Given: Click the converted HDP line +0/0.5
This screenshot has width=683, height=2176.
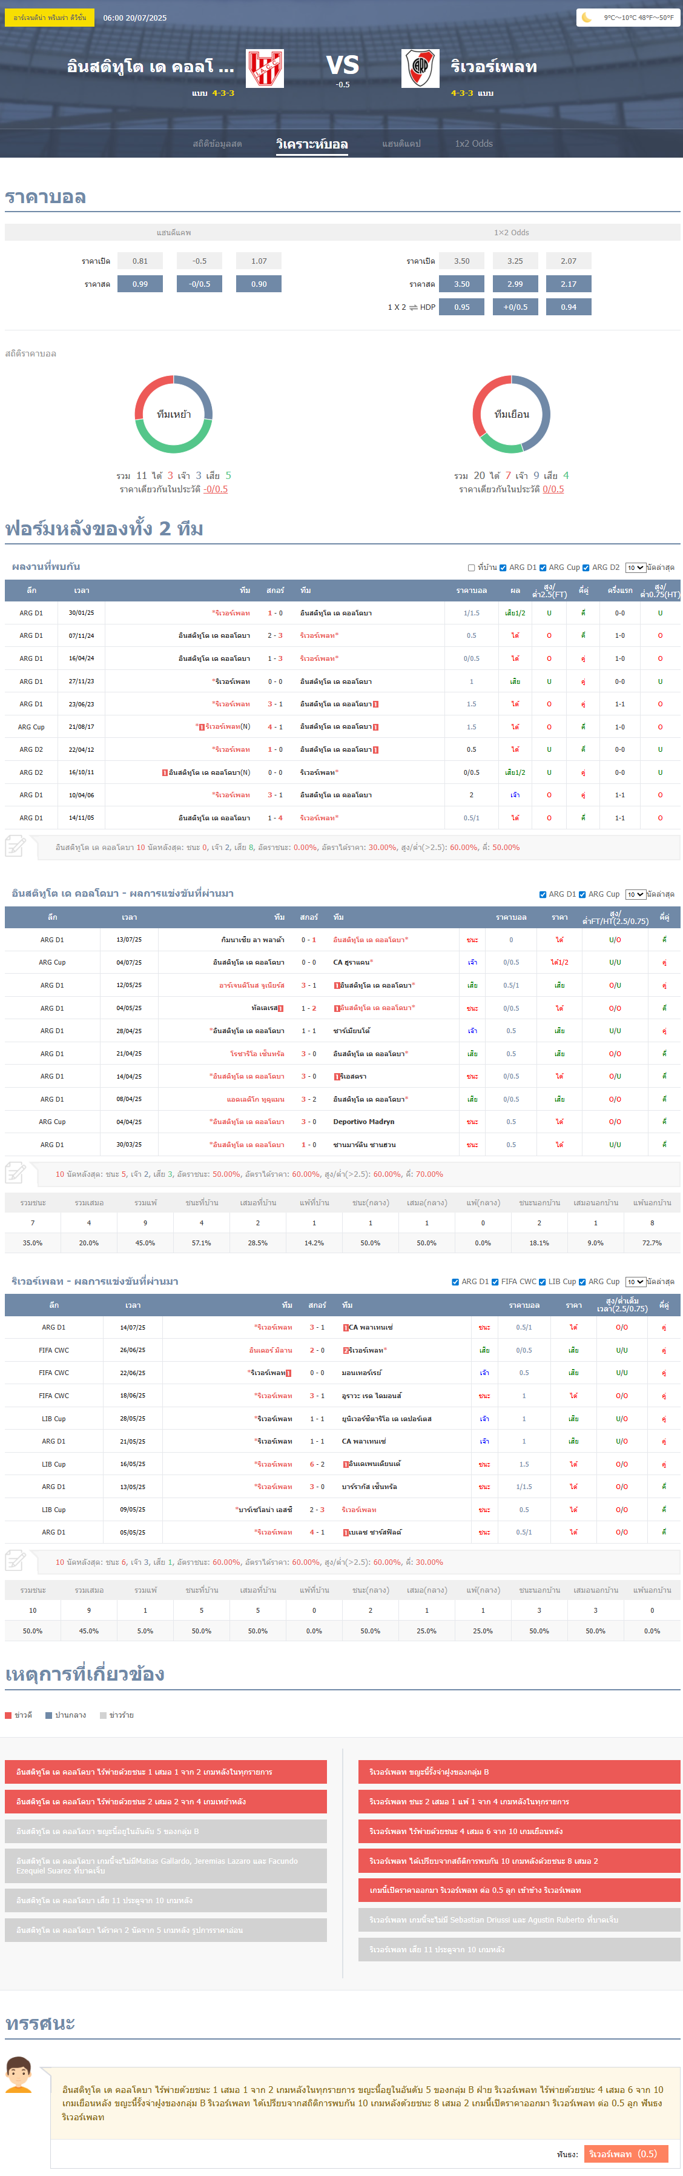Looking at the screenshot, I should click(x=515, y=307).
